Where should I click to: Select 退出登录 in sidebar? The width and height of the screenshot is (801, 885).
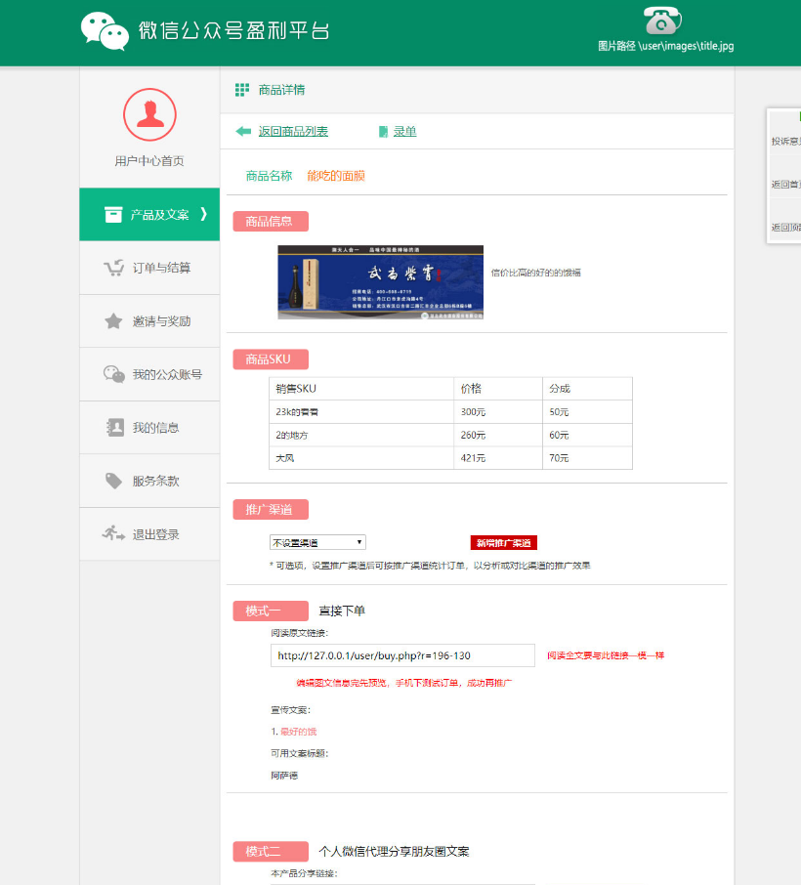149,534
